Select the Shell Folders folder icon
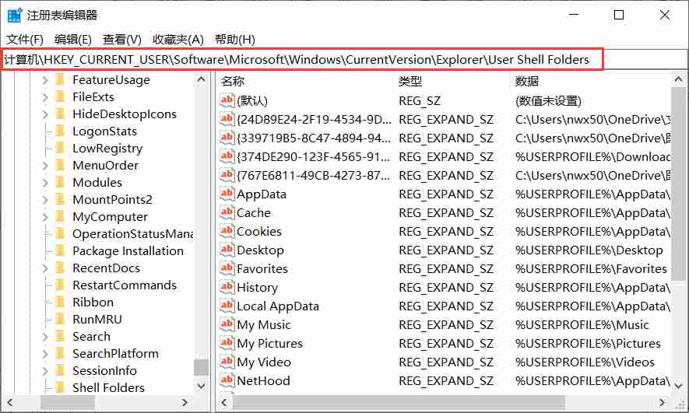The width and height of the screenshot is (689, 413). pos(60,388)
